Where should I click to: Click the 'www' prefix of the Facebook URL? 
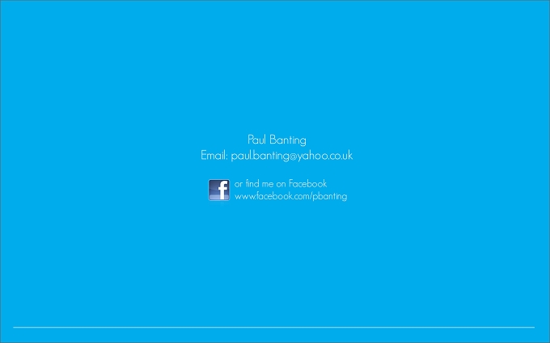point(244,197)
